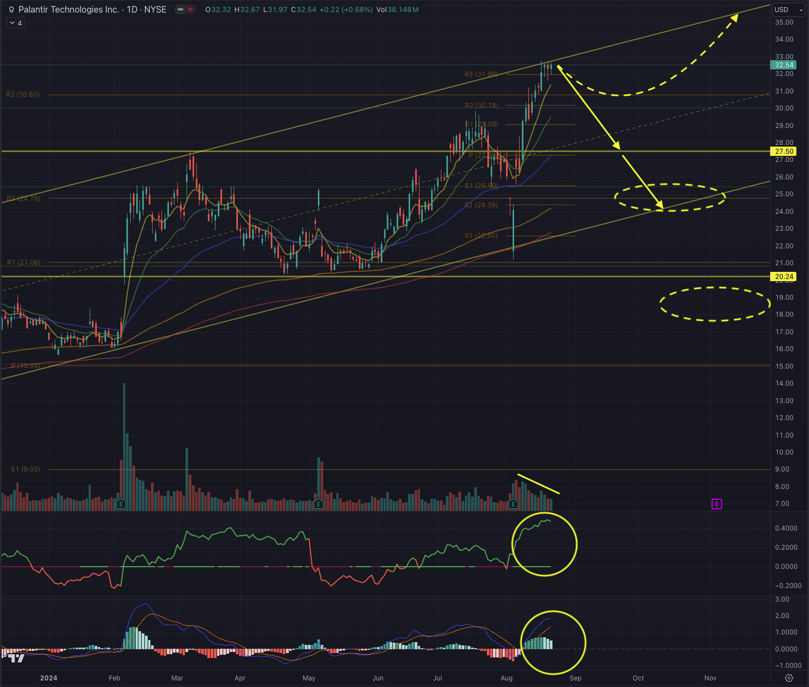Click the R1 (21.06) pivot label
Screen dimensions: 809x687
(24, 263)
